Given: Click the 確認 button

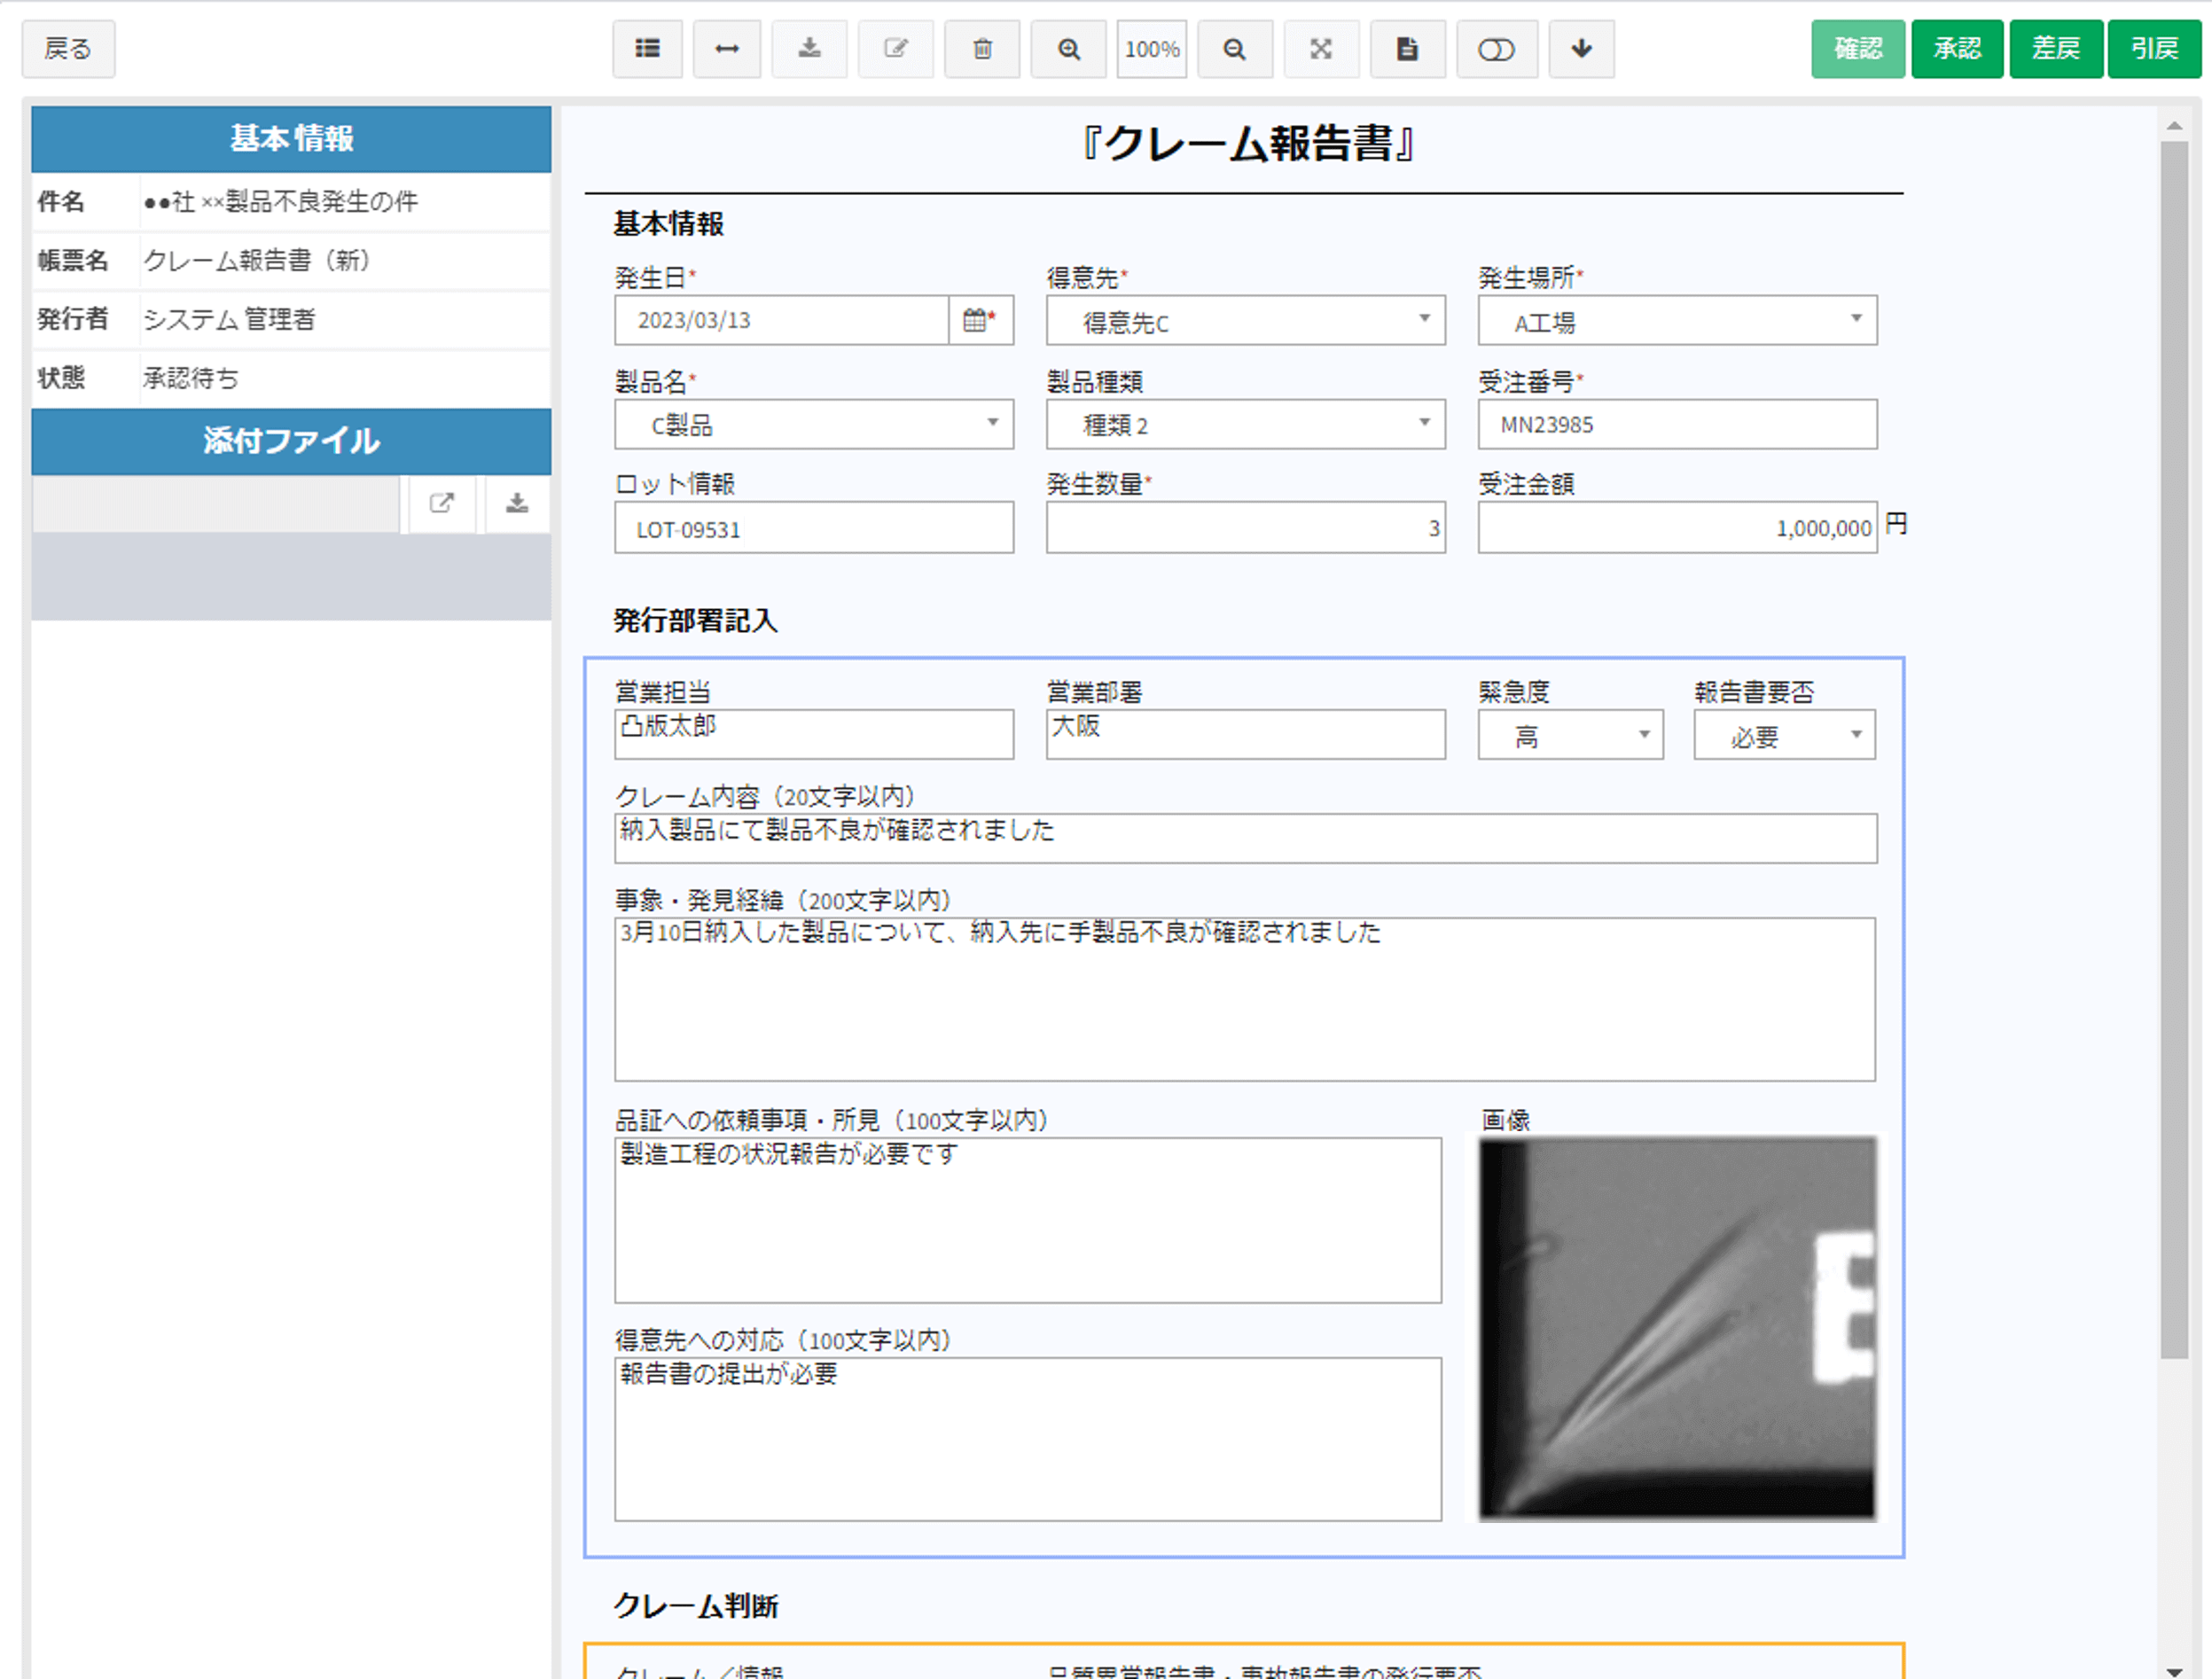Looking at the screenshot, I should point(1857,49).
